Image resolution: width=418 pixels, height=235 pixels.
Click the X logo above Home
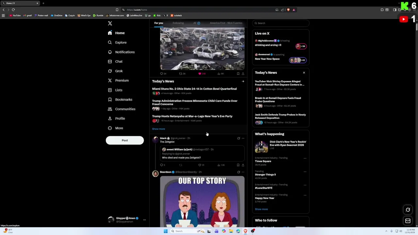pos(110,23)
